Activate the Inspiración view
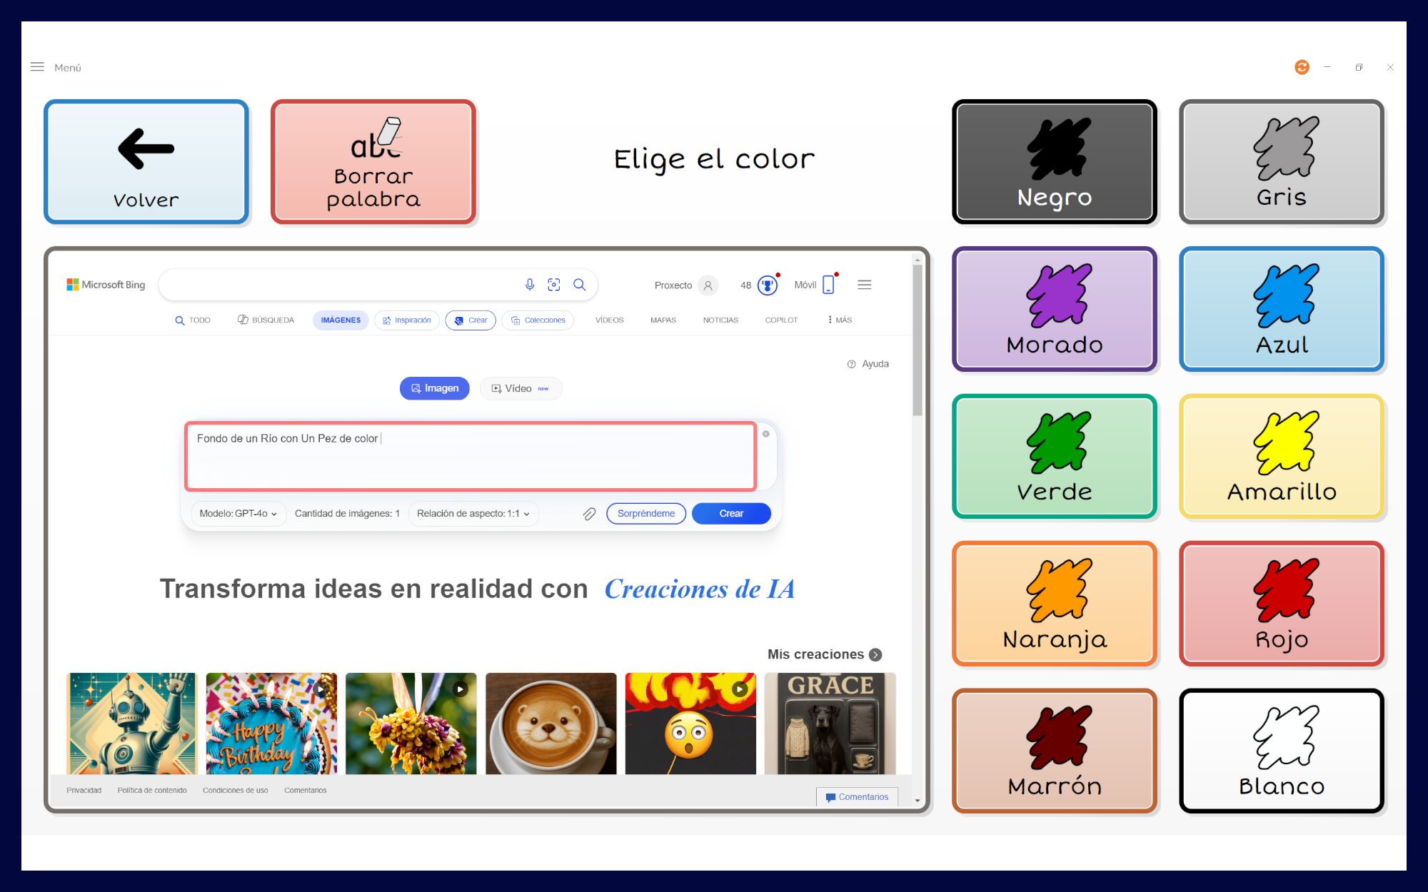 pyautogui.click(x=406, y=320)
